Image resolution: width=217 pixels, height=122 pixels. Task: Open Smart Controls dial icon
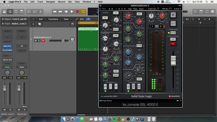pos(29,12)
